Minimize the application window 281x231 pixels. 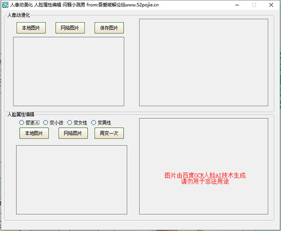click(237, 5)
